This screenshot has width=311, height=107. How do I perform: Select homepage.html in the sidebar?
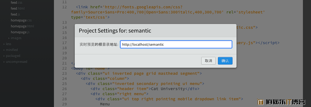pos(22,26)
